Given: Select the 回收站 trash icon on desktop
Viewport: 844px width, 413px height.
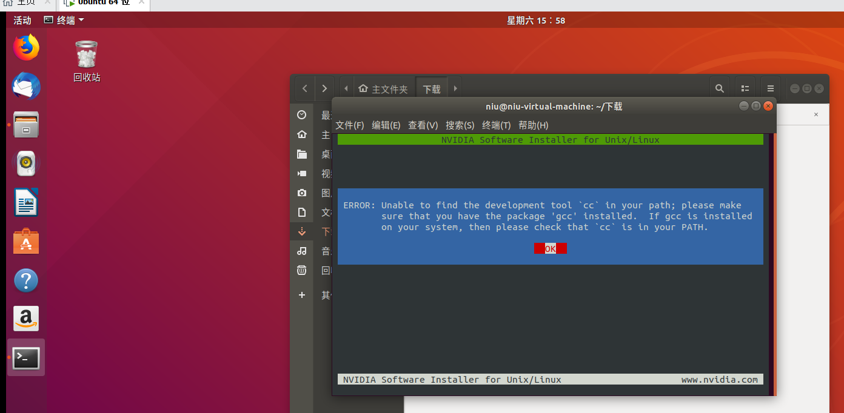Looking at the screenshot, I should [86, 61].
